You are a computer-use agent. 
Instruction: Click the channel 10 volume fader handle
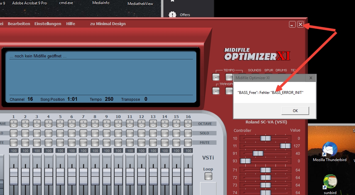pos(118,177)
